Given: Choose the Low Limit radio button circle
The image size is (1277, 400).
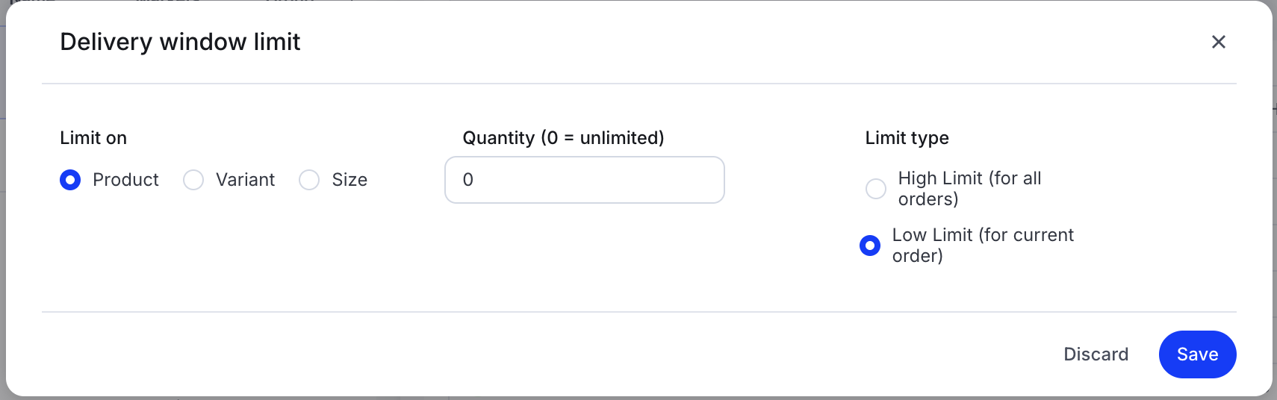Looking at the screenshot, I should [x=870, y=246].
